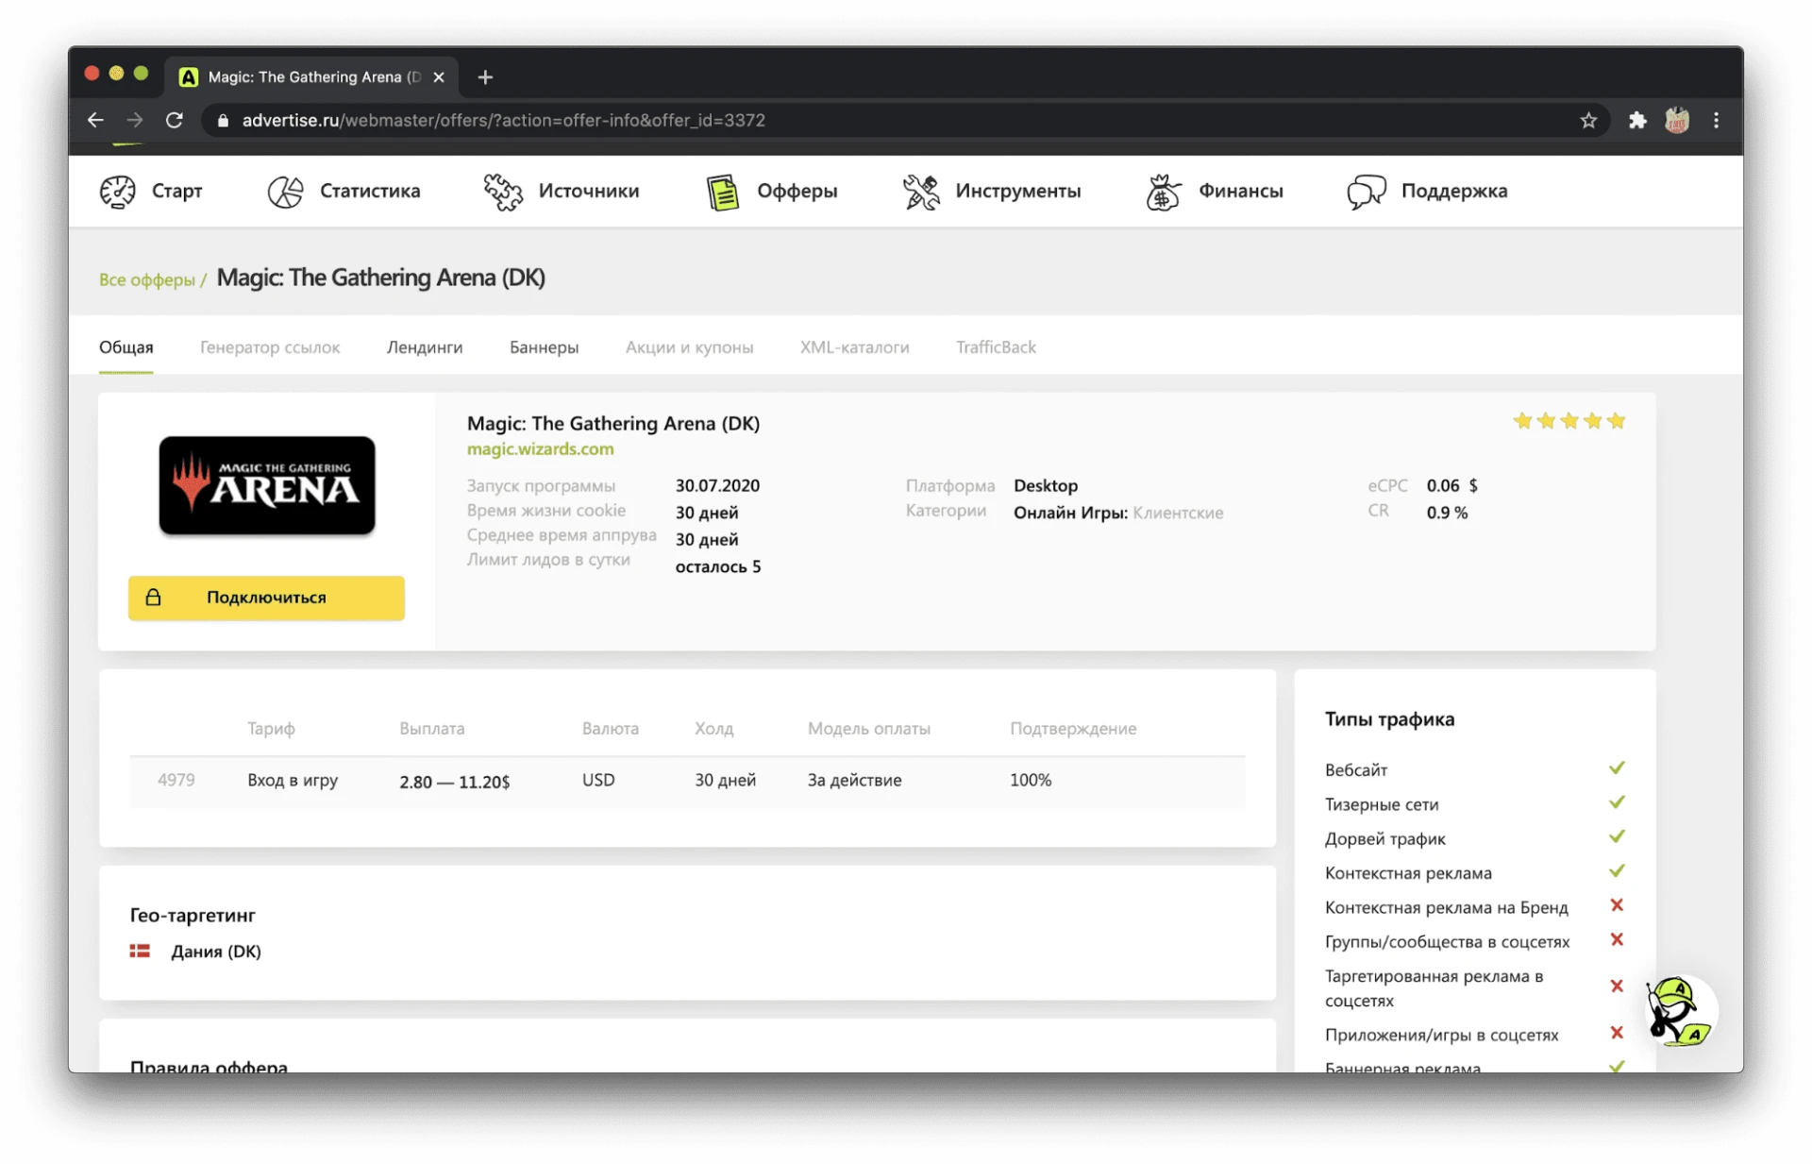Click the five-star offer rating
The image size is (1812, 1164).
pyautogui.click(x=1569, y=421)
